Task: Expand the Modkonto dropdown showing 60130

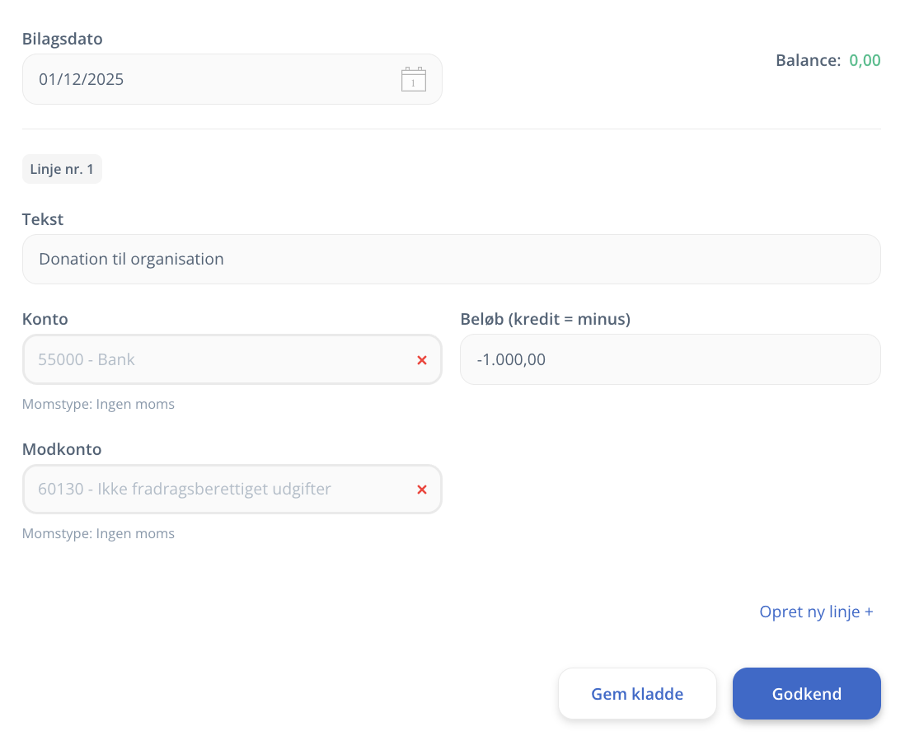Action: pos(214,489)
